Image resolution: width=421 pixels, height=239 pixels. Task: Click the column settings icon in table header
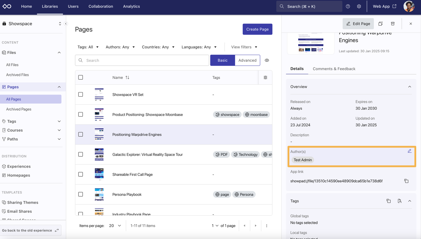(265, 78)
